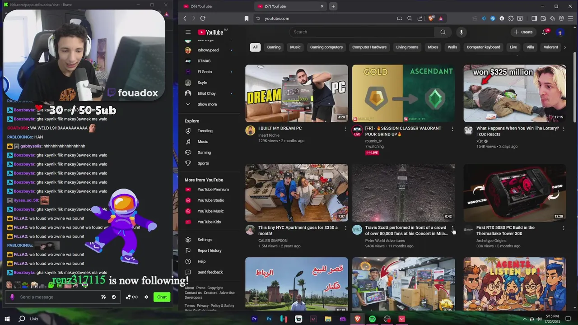Open Spotify from the taskbar

tap(372, 319)
